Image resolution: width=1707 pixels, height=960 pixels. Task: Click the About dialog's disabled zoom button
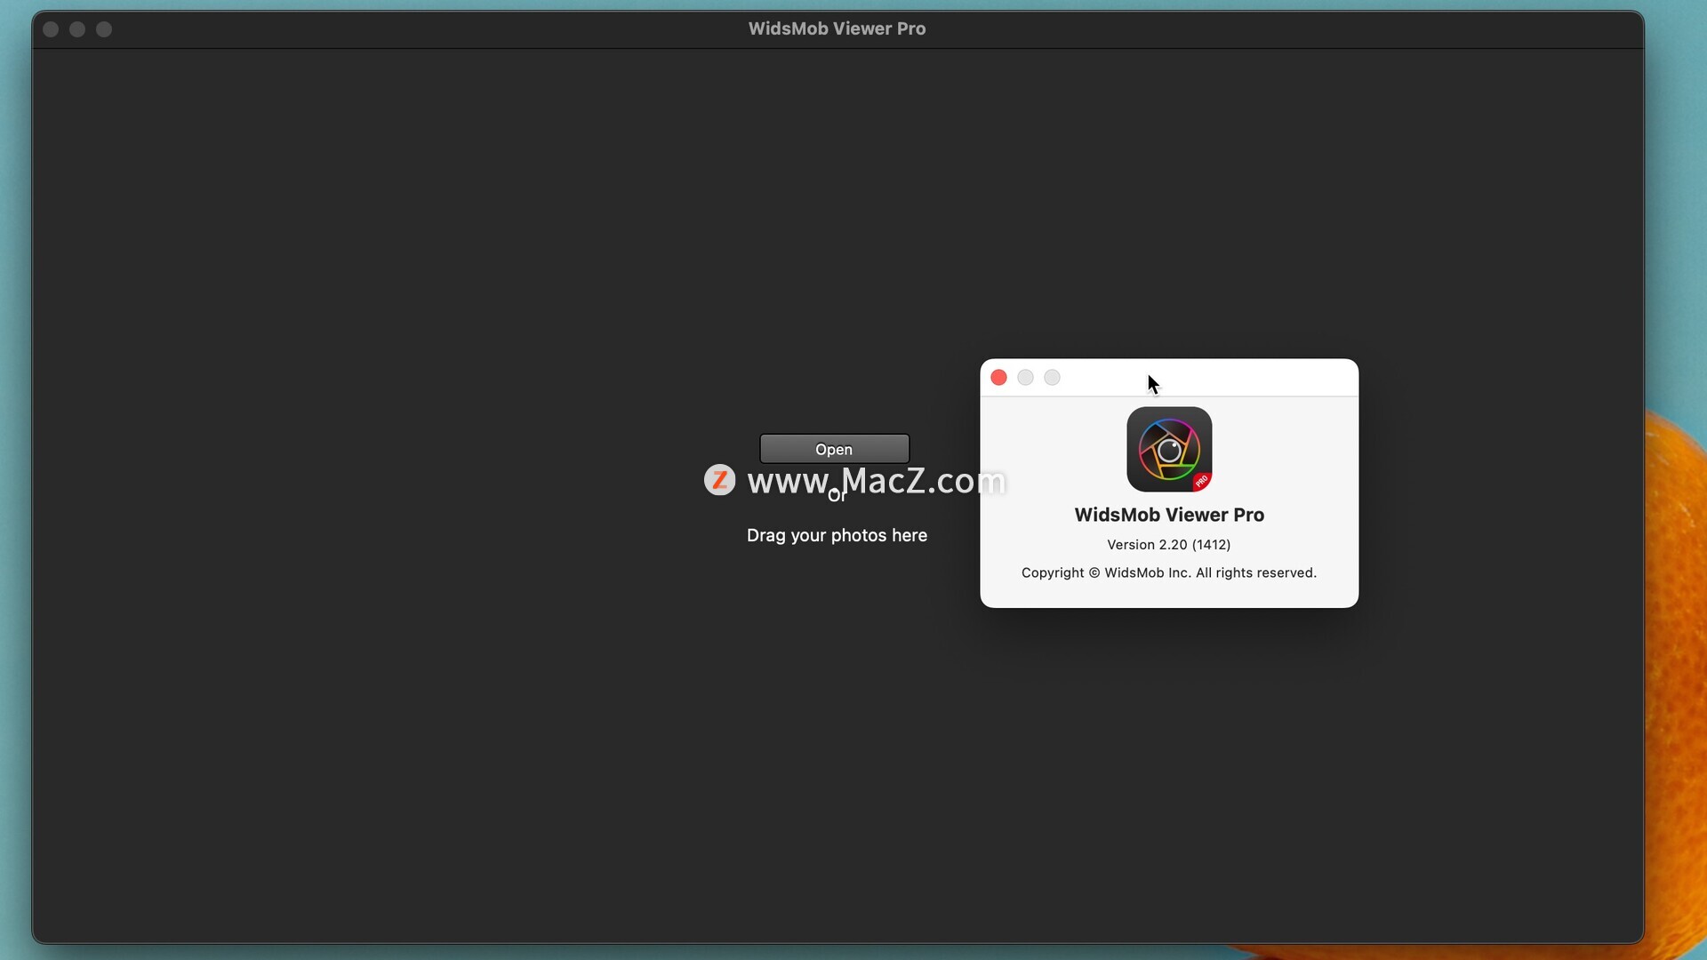1052,378
